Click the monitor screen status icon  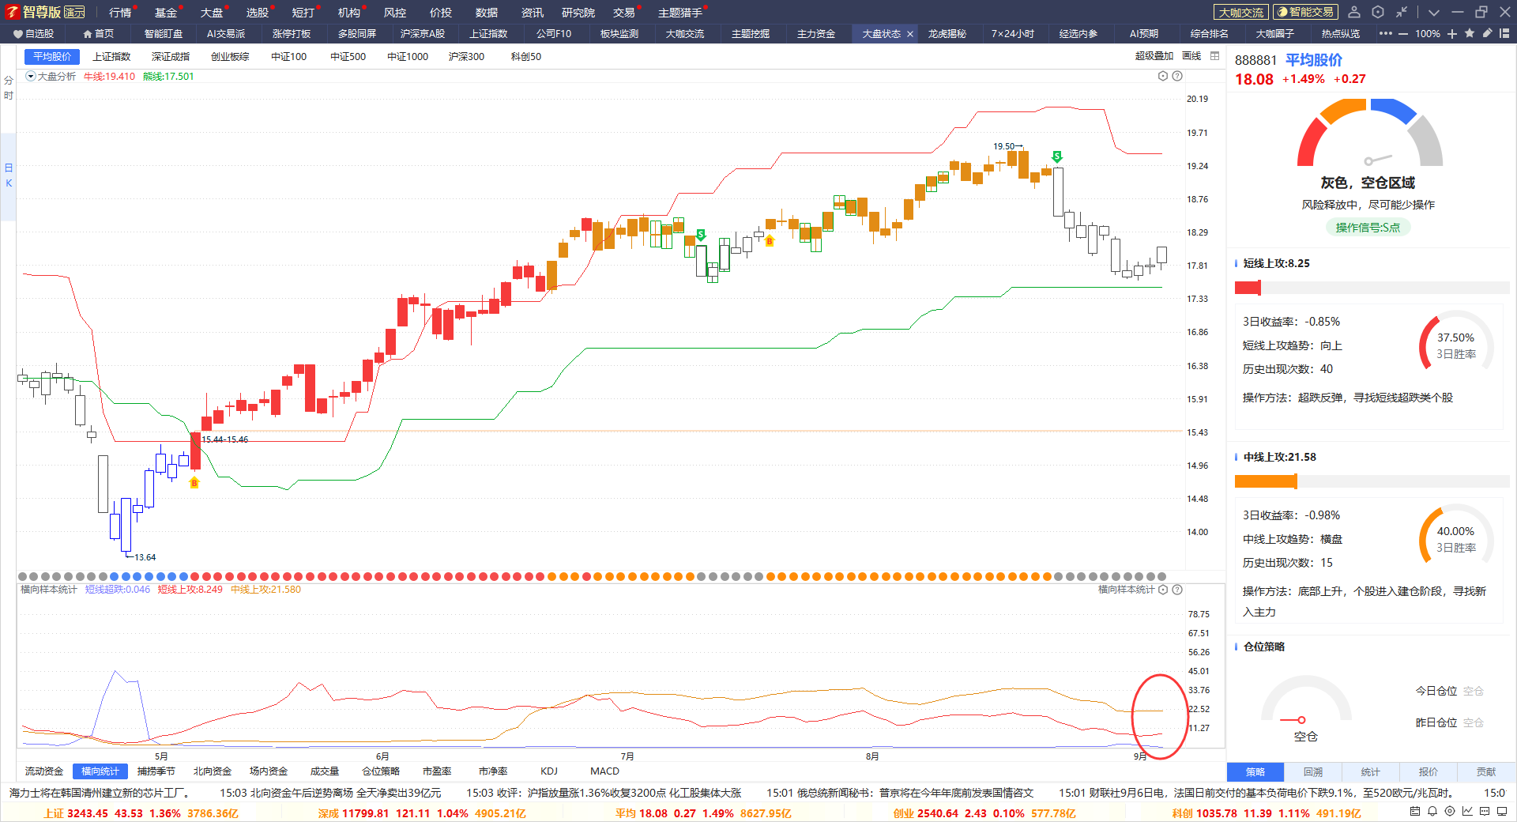point(1502,811)
